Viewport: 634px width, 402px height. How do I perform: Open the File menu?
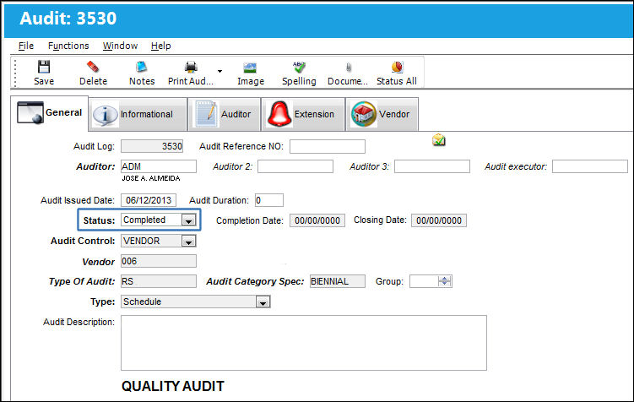[26, 46]
